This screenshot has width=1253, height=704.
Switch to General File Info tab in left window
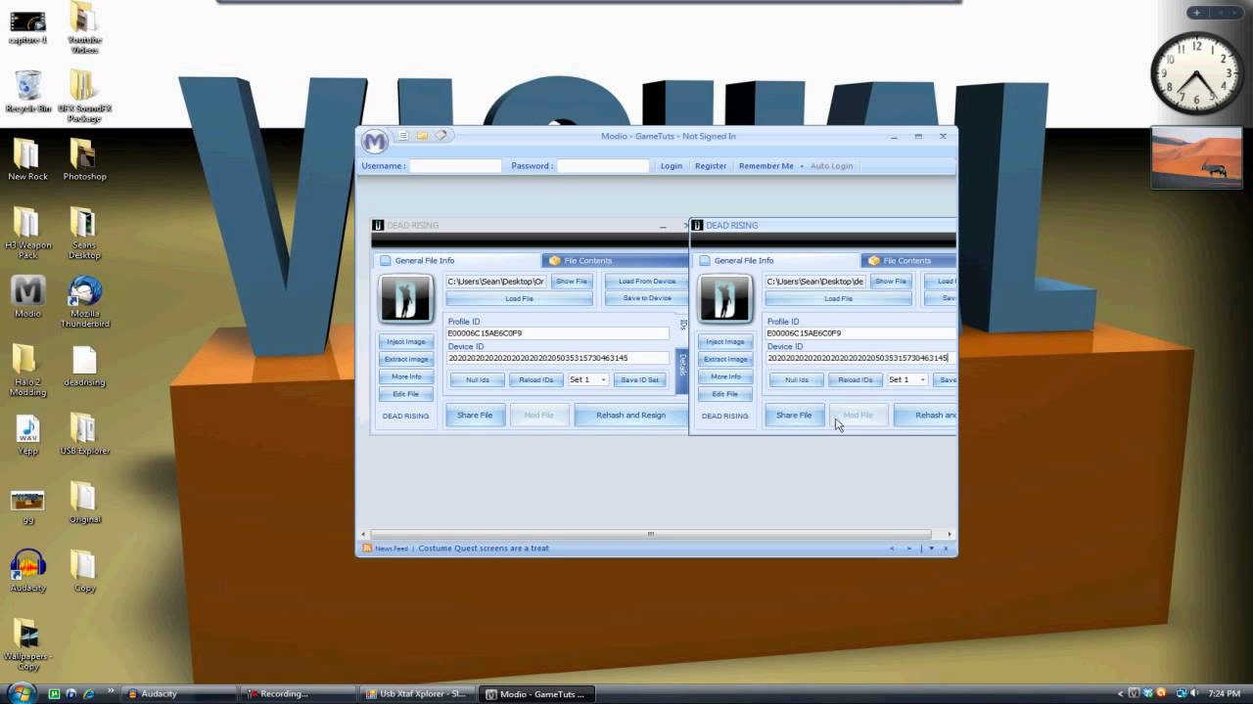pos(458,260)
